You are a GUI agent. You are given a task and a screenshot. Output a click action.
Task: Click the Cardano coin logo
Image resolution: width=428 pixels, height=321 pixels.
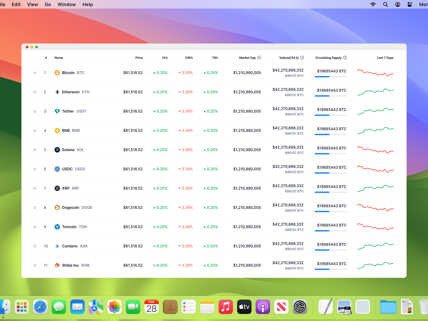tap(57, 246)
